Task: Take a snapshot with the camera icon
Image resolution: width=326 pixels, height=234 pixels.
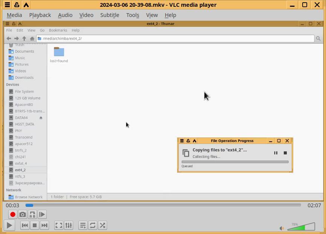Action: tap(23, 214)
